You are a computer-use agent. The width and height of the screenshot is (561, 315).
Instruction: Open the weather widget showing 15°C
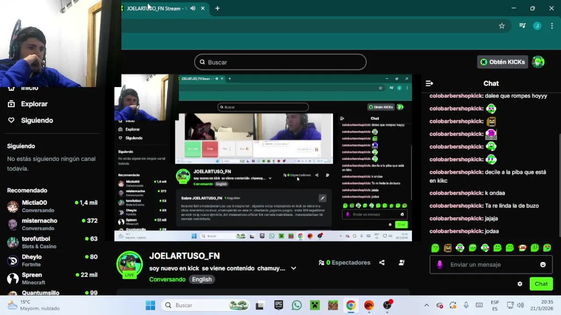click(33, 305)
